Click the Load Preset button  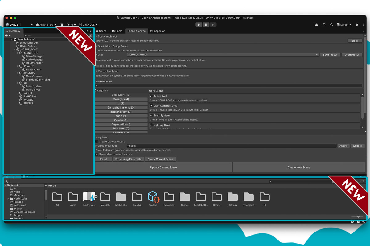tap(352, 55)
